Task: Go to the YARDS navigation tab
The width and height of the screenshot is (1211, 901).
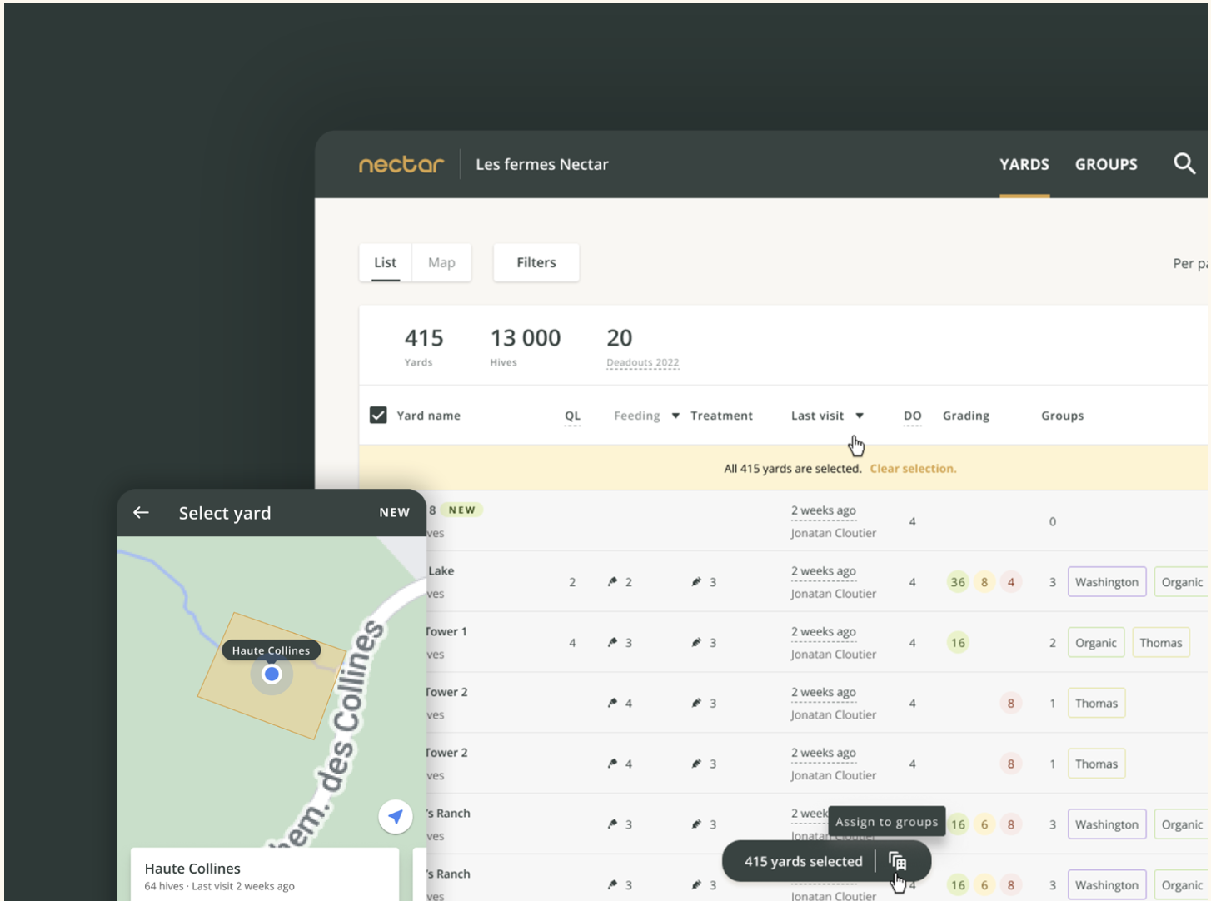Action: point(1024,164)
